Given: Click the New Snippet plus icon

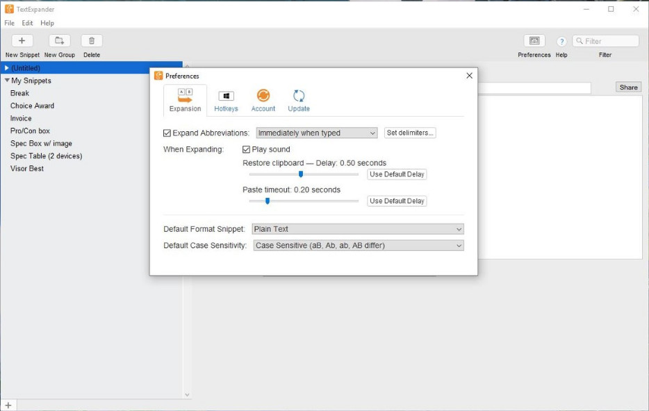Looking at the screenshot, I should tap(22, 40).
